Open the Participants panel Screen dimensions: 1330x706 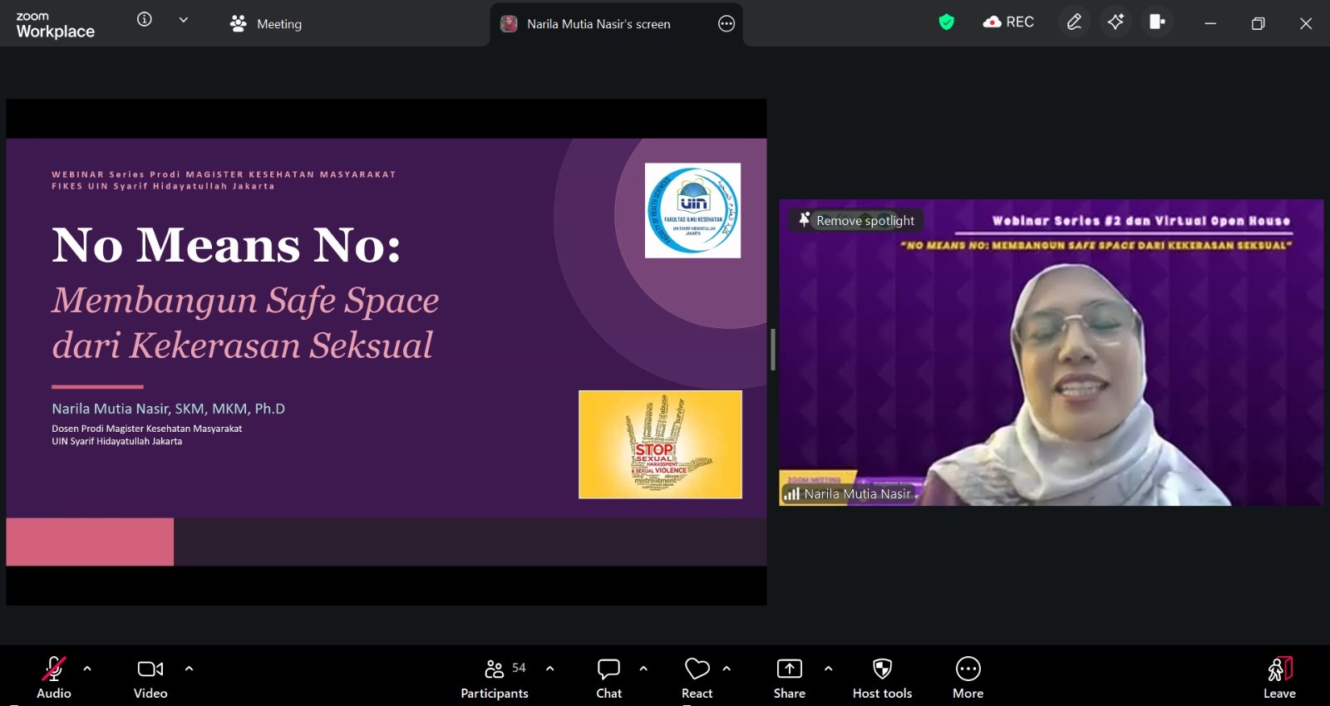tap(495, 677)
